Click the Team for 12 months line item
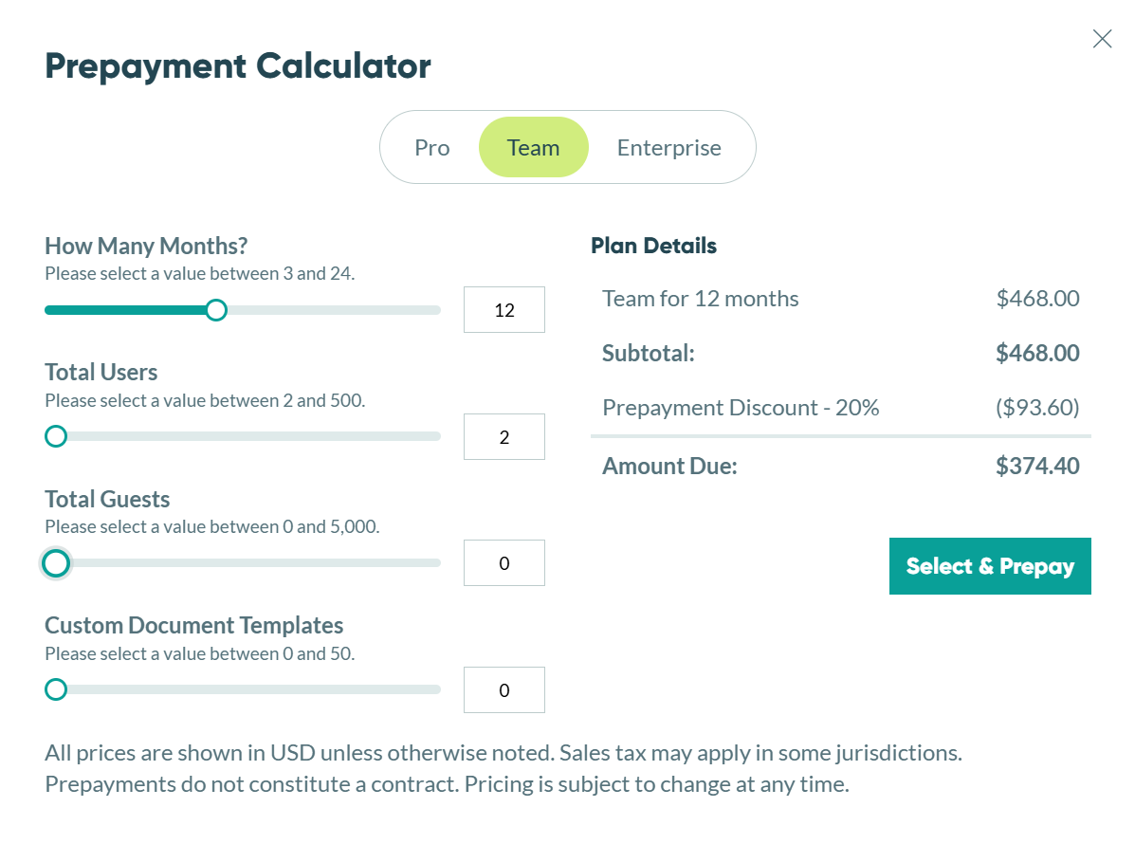 tap(840, 298)
